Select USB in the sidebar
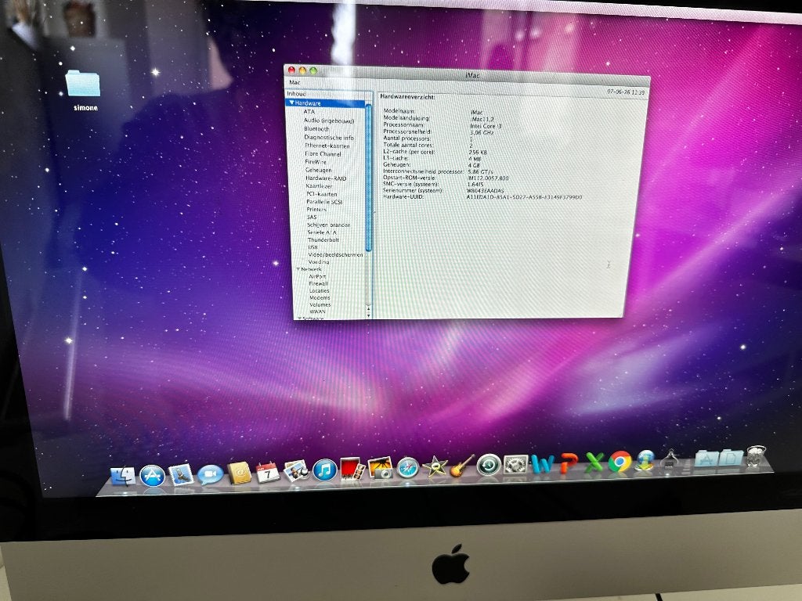 tap(312, 247)
